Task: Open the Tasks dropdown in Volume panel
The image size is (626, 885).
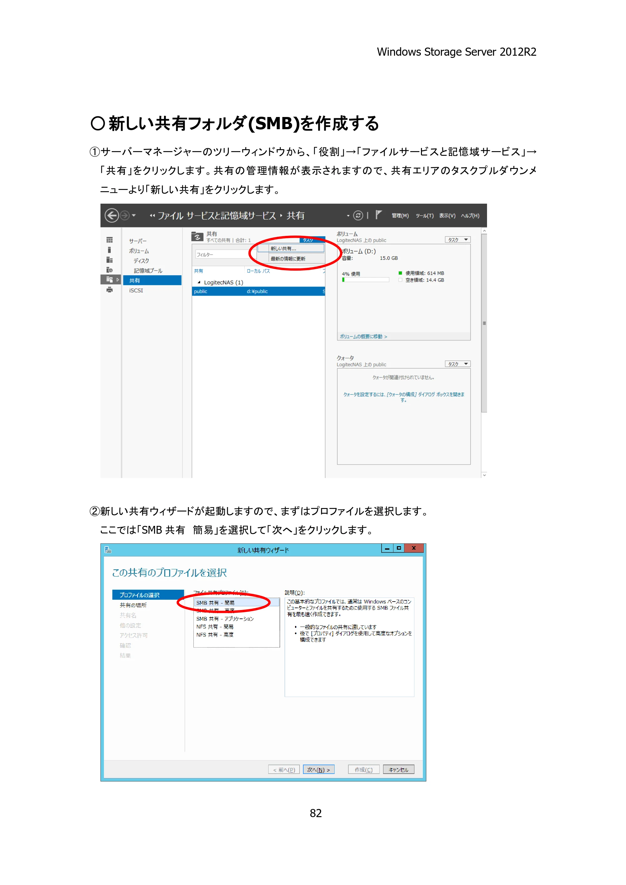Action: coord(457,240)
